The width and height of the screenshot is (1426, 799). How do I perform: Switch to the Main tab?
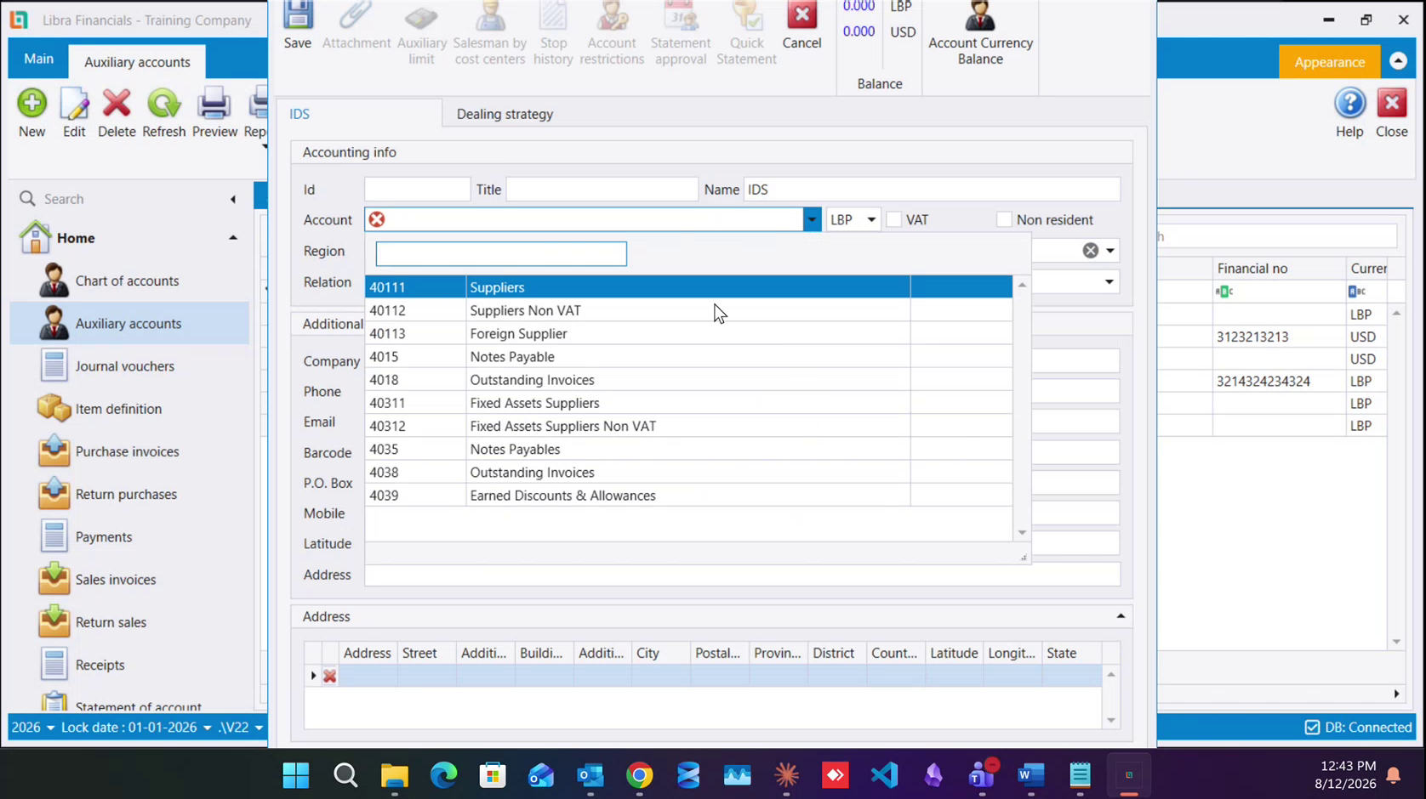[x=38, y=59]
